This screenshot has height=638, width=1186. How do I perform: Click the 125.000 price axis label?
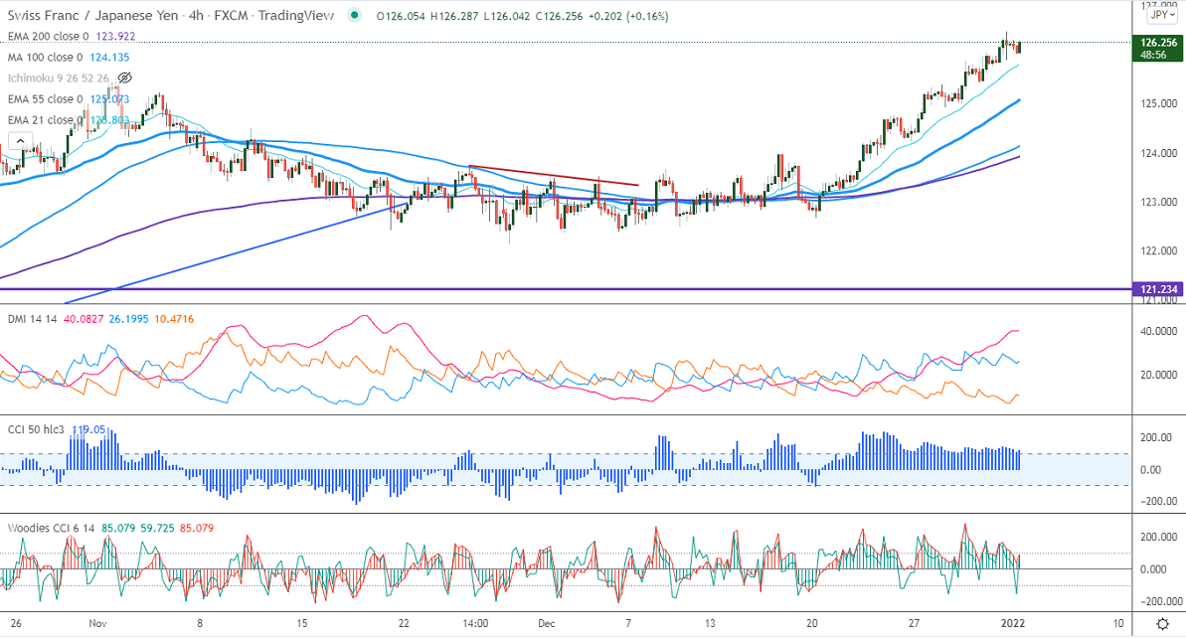tap(1159, 103)
